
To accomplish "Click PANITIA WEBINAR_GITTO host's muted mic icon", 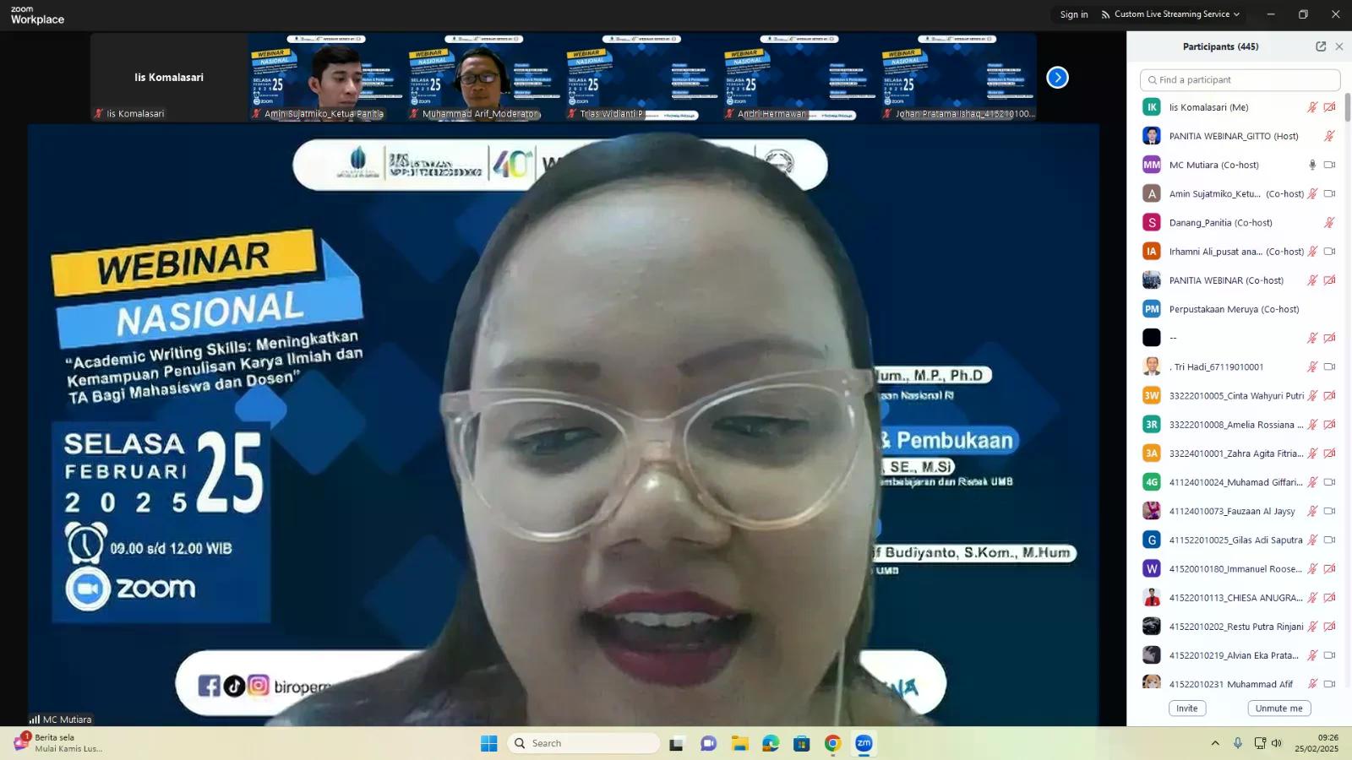I will coord(1329,136).
